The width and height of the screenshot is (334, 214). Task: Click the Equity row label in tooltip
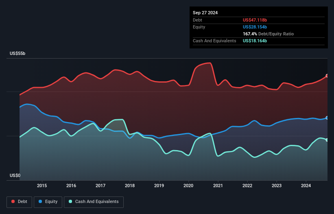199,27
